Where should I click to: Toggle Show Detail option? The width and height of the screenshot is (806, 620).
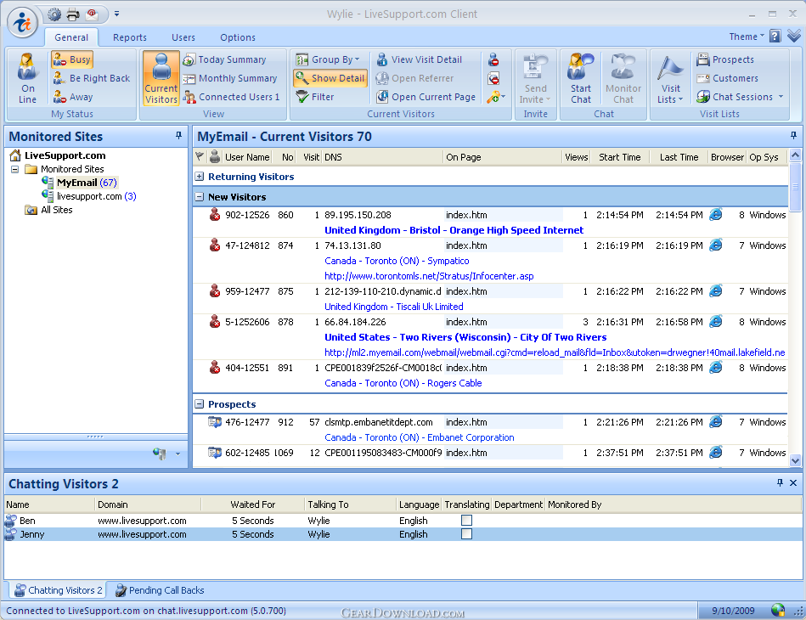[330, 78]
